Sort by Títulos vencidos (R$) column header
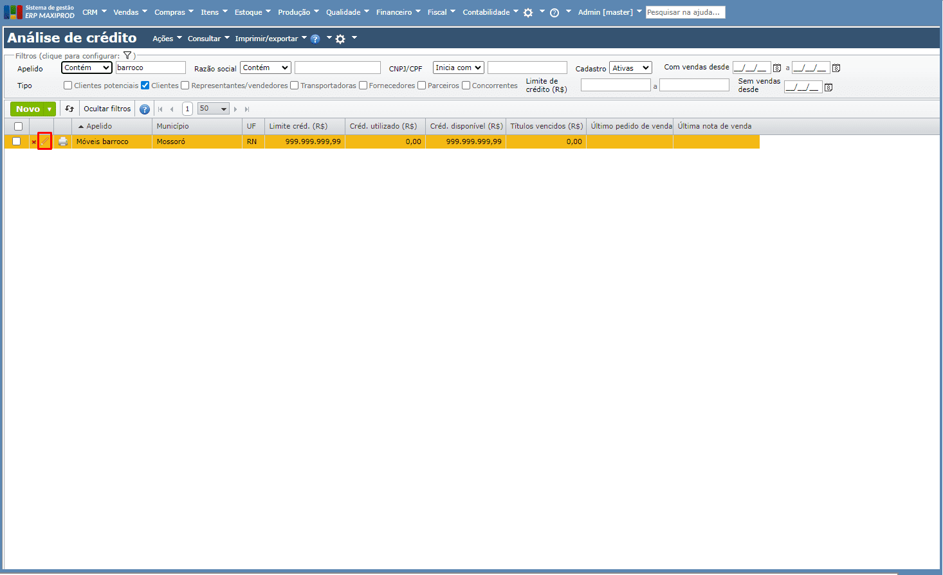Viewport: 943px width, 575px height. [546, 126]
